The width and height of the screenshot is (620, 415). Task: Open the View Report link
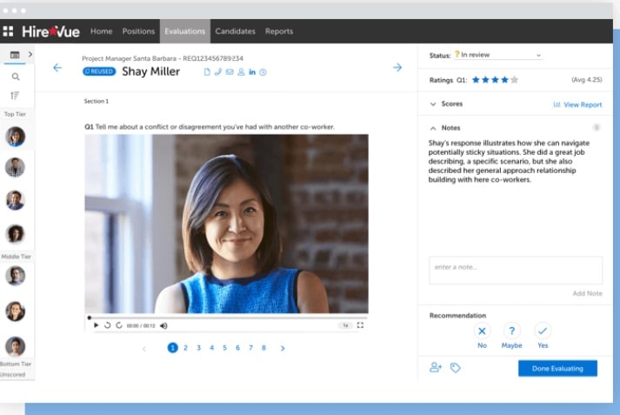click(x=577, y=104)
